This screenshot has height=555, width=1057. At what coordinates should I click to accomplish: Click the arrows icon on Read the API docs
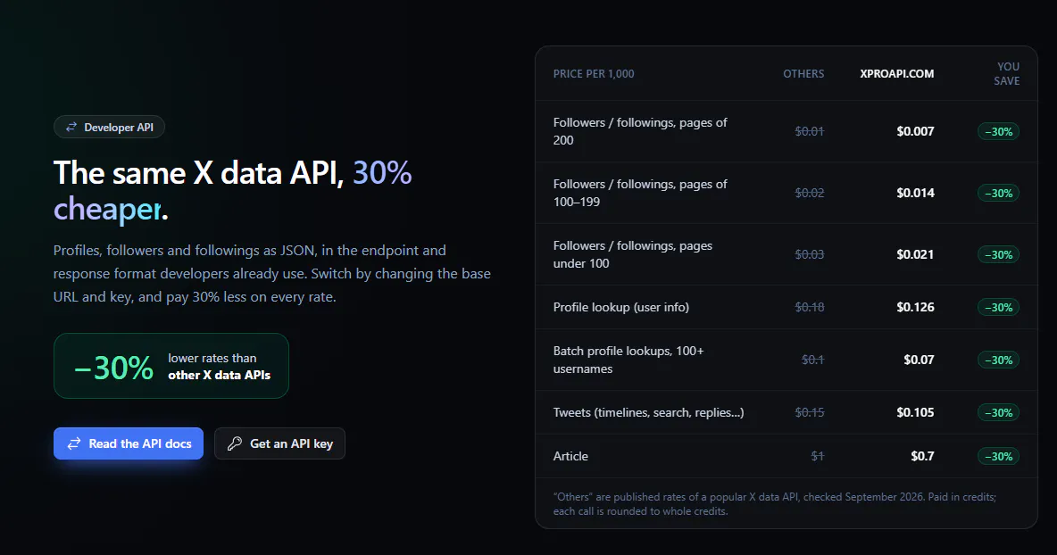click(x=74, y=443)
